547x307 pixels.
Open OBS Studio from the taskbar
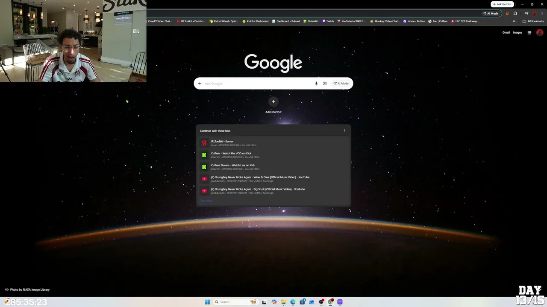pos(321,302)
